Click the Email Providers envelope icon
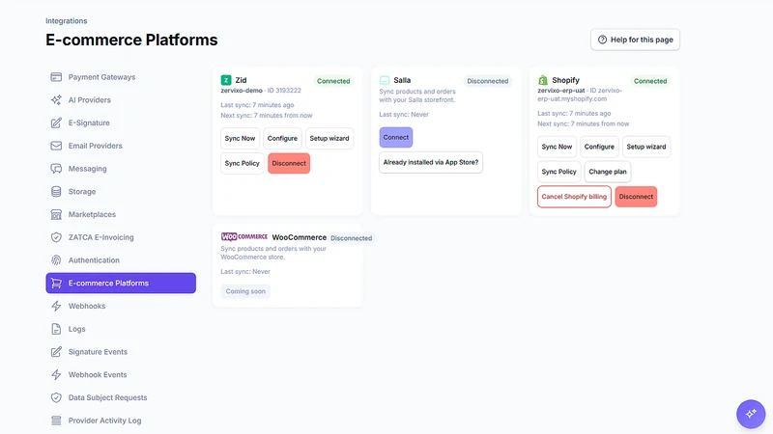This screenshot has height=434, width=773. pyautogui.click(x=56, y=146)
